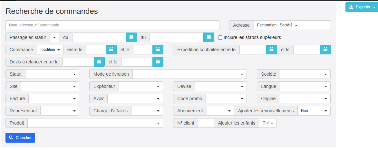Open calendar for 'Devis à relancer' start date
This screenshot has width=378, height=150.
(99, 62)
